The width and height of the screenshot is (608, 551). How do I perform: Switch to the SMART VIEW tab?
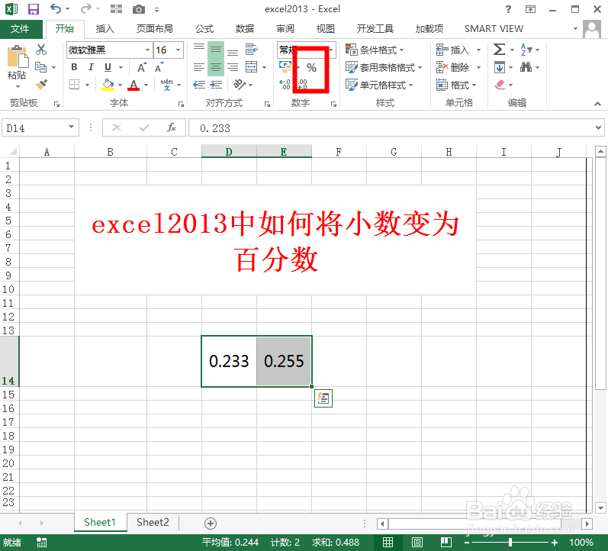(494, 29)
